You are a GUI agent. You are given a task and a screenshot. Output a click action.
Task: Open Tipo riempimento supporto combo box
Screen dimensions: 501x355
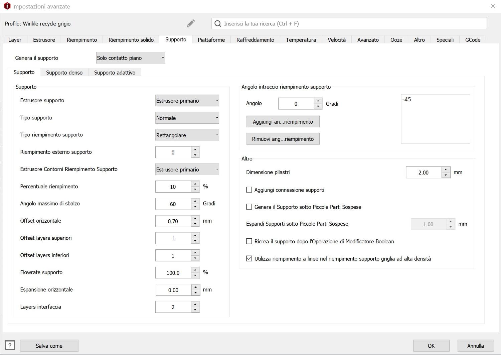point(187,135)
